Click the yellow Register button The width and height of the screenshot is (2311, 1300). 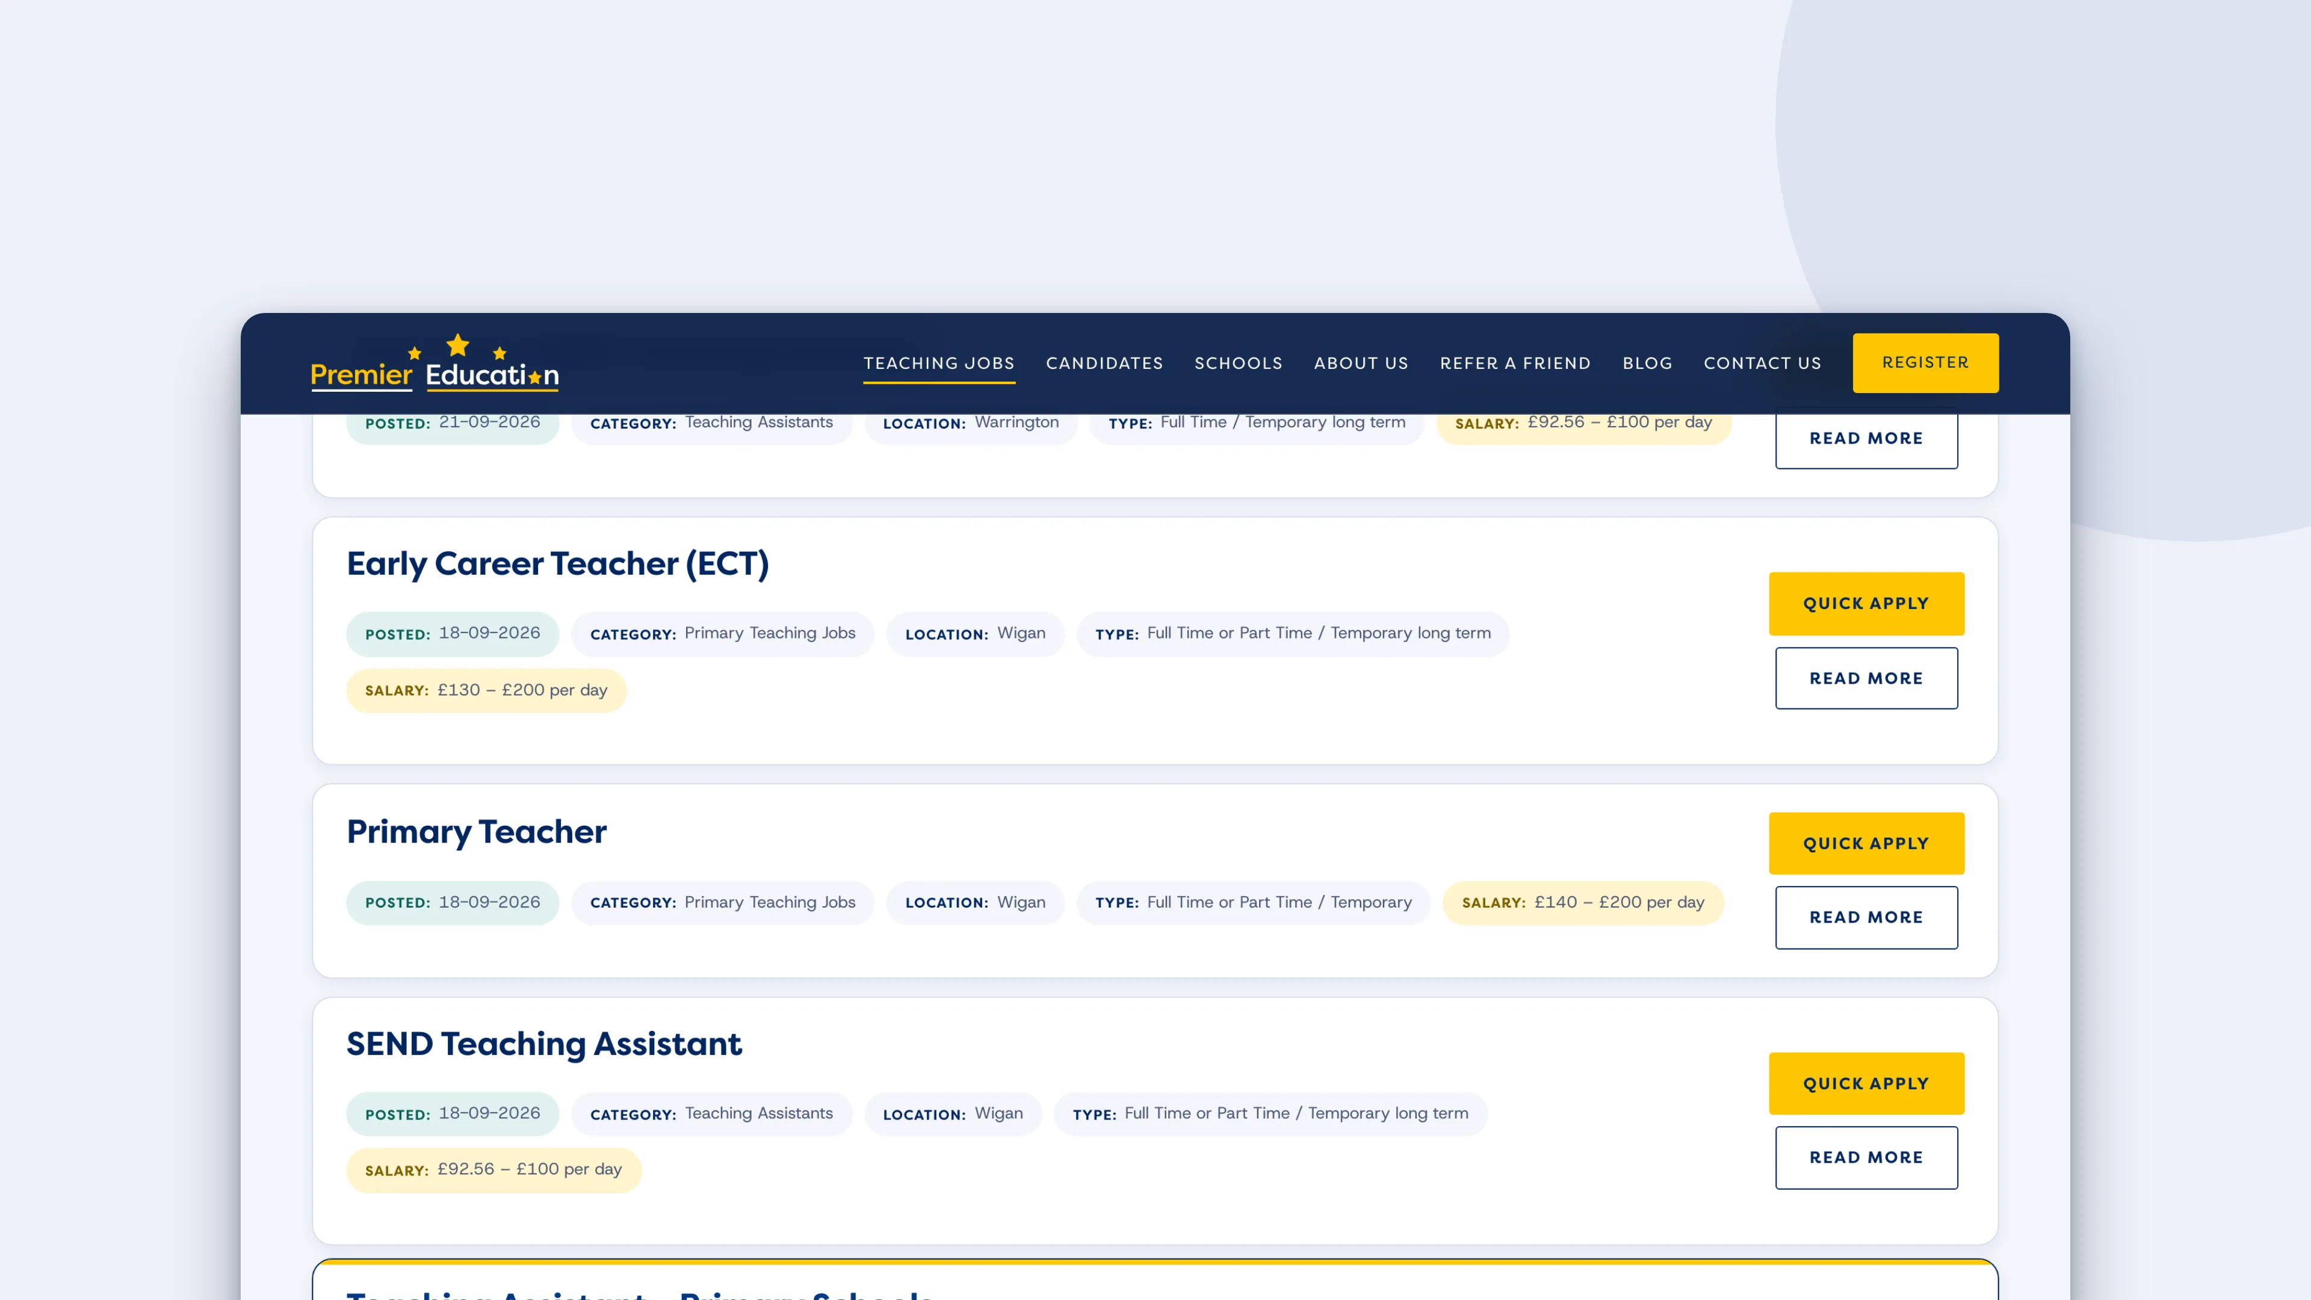(x=1925, y=362)
